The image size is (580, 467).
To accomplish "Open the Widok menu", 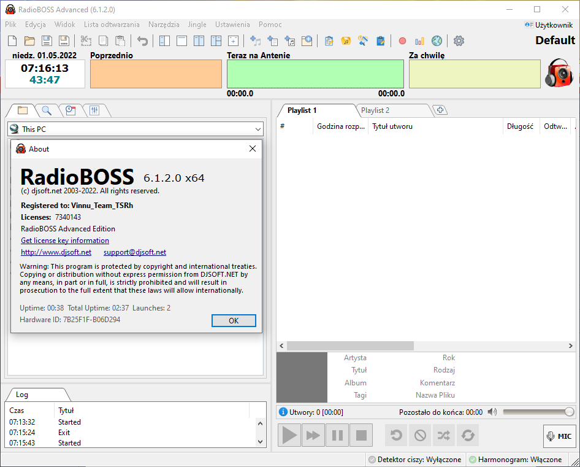I will click(65, 25).
